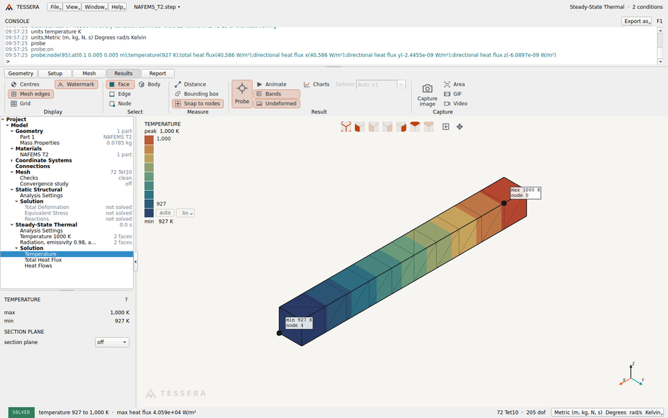This screenshot has height=418, width=668.
Task: Turn on the Grid display
Action: 20,104
